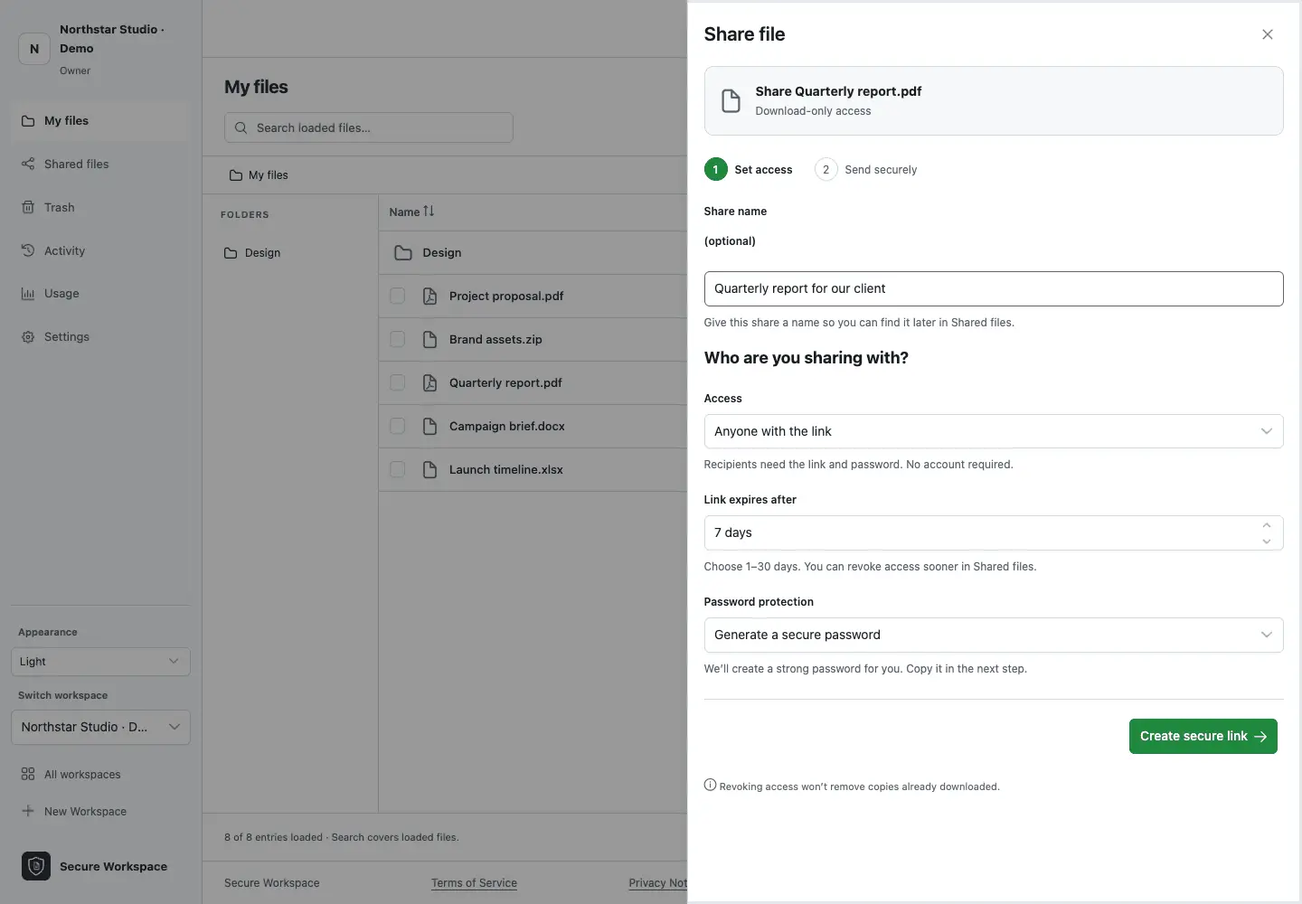The image size is (1302, 904).
Task: Click the New Workspace plus icon
Action: pos(28,811)
